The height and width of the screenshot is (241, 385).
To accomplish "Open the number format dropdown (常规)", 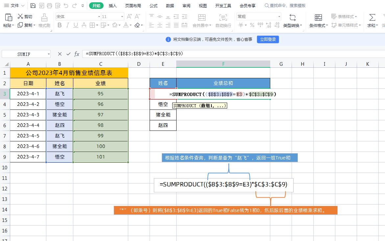I will point(279,16).
